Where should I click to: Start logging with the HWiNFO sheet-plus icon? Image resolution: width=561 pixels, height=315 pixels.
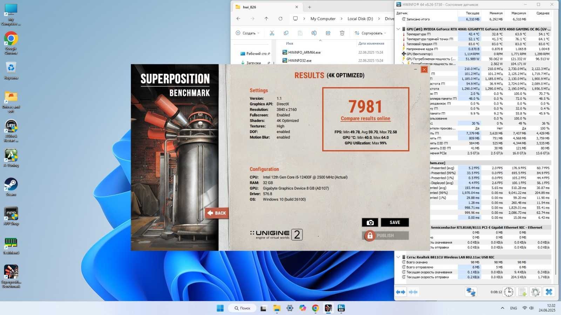pyautogui.click(x=522, y=292)
